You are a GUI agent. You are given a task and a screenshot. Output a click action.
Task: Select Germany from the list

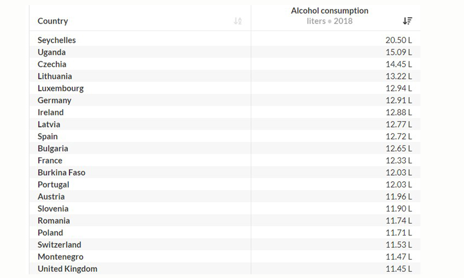[x=54, y=100]
